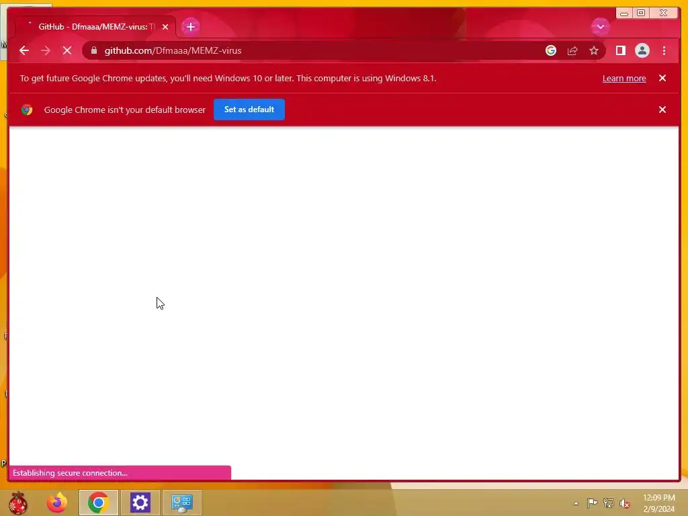Click Set as default button
Image resolution: width=688 pixels, height=516 pixels.
coord(249,110)
